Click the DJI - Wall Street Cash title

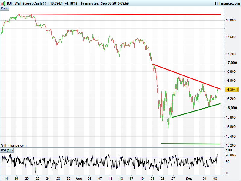pyautogui.click(x=27, y=3)
